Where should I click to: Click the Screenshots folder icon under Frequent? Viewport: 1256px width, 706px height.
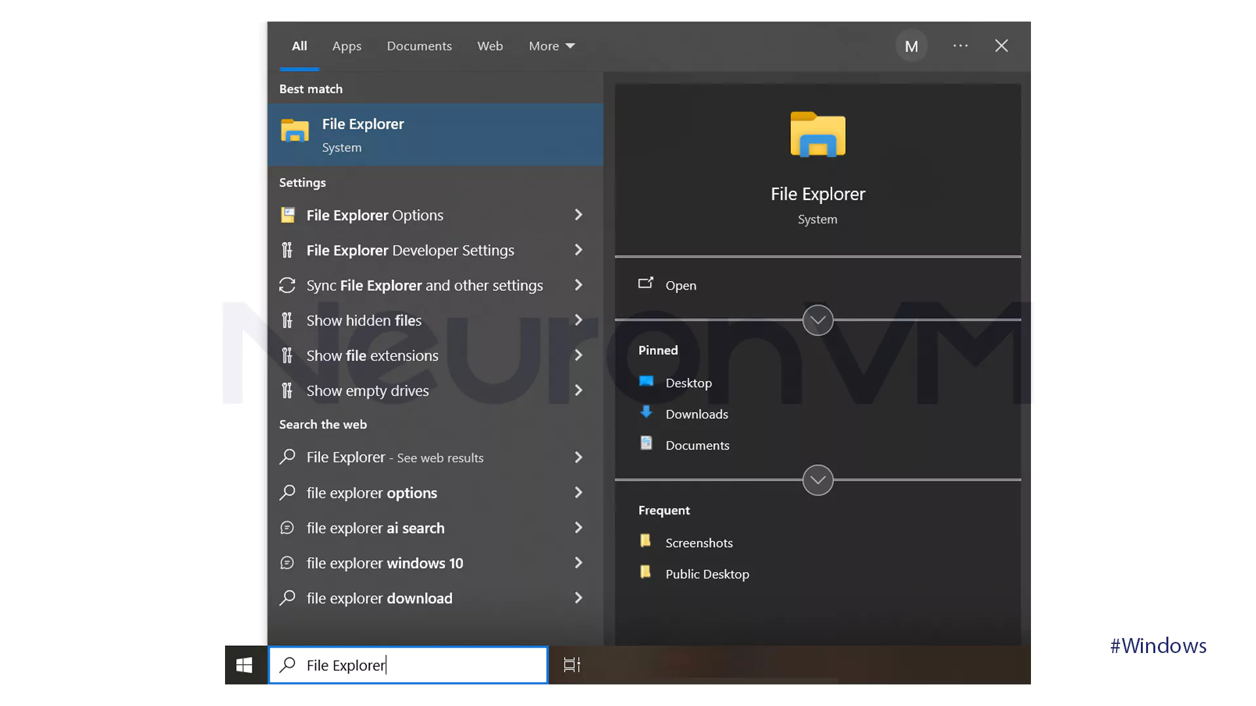point(646,541)
